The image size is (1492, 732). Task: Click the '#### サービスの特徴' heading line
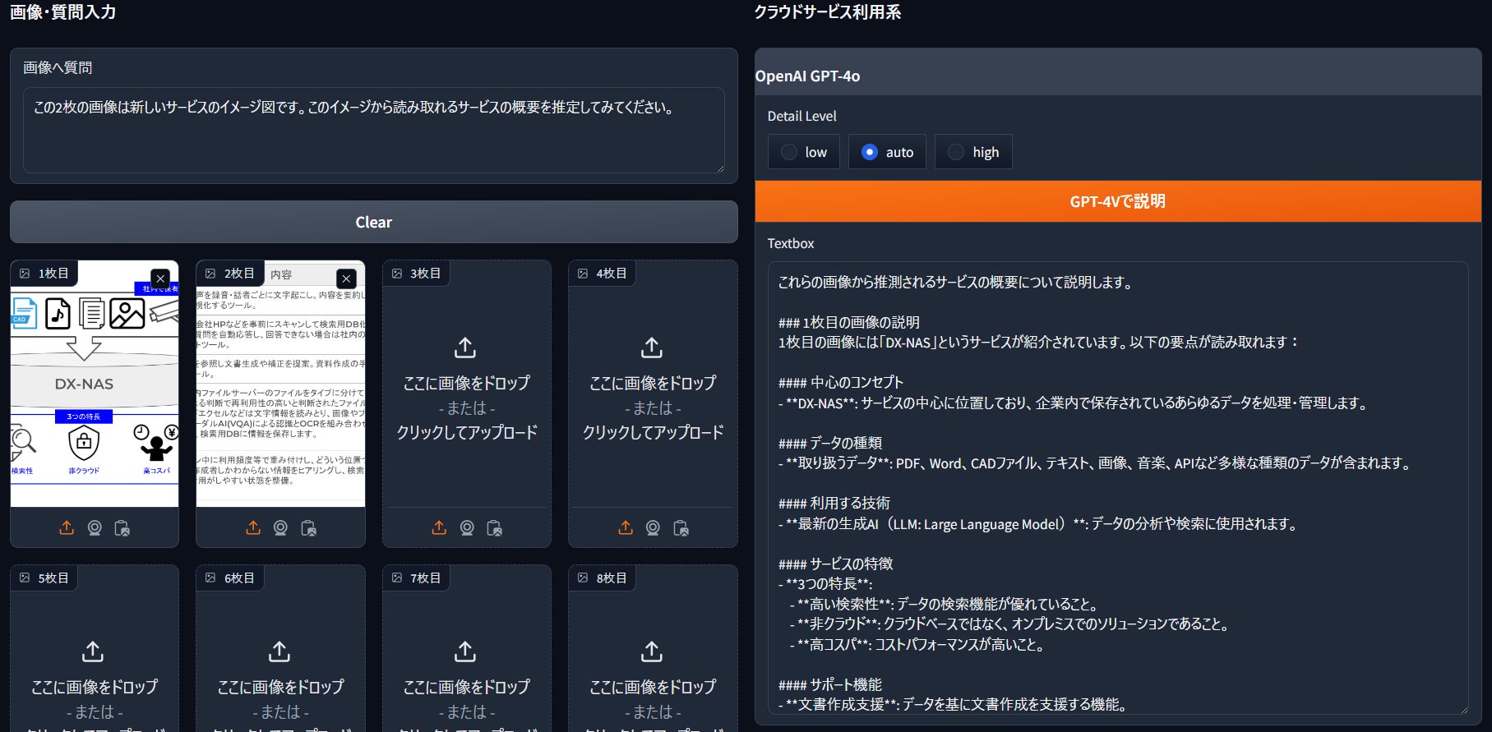836,564
